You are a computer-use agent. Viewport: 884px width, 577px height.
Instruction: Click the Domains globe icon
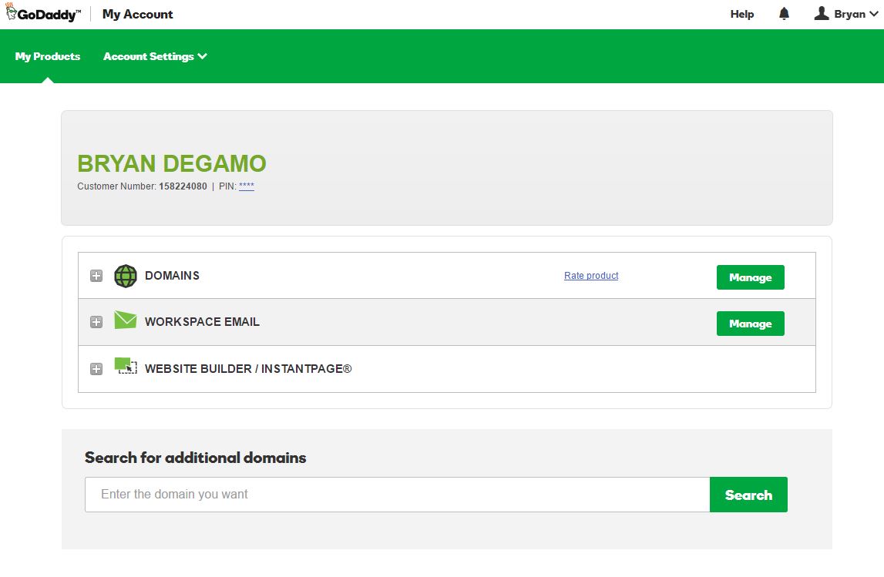125,276
